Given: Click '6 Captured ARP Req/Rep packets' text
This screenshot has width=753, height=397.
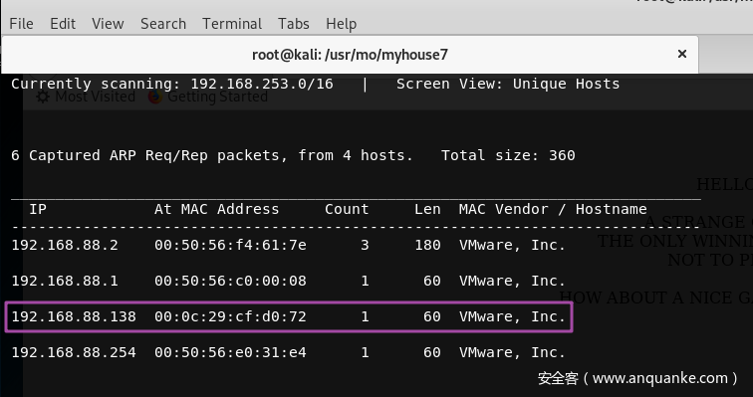Looking at the screenshot, I should click(x=149, y=155).
